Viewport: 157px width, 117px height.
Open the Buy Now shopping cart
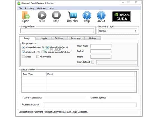73,17
